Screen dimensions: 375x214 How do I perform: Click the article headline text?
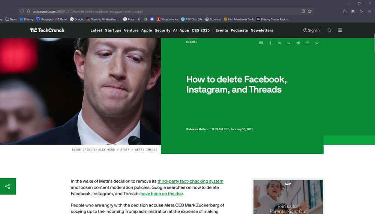236,85
